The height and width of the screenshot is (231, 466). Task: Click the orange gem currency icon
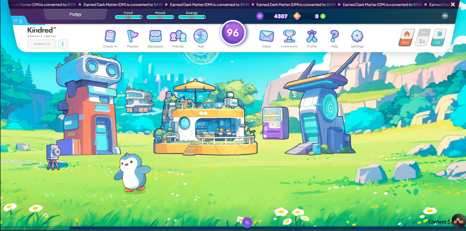[x=297, y=16]
